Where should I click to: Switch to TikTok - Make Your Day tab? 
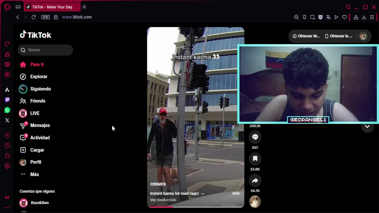click(52, 7)
